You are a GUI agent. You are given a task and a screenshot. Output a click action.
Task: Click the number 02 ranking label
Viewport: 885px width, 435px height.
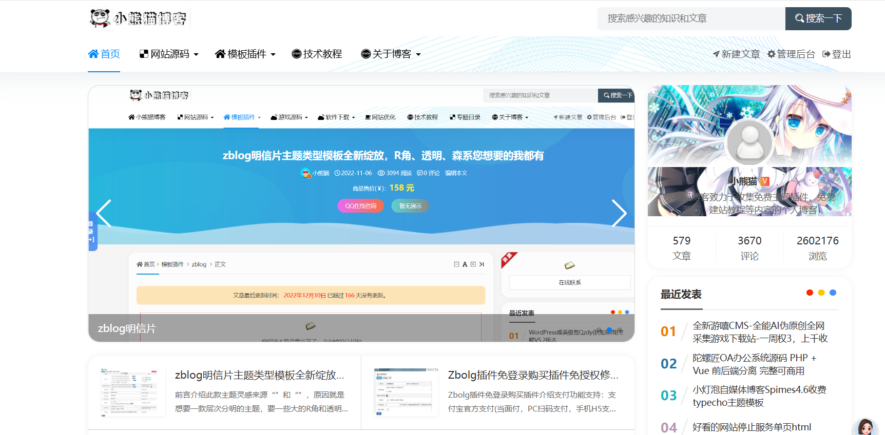[668, 364]
